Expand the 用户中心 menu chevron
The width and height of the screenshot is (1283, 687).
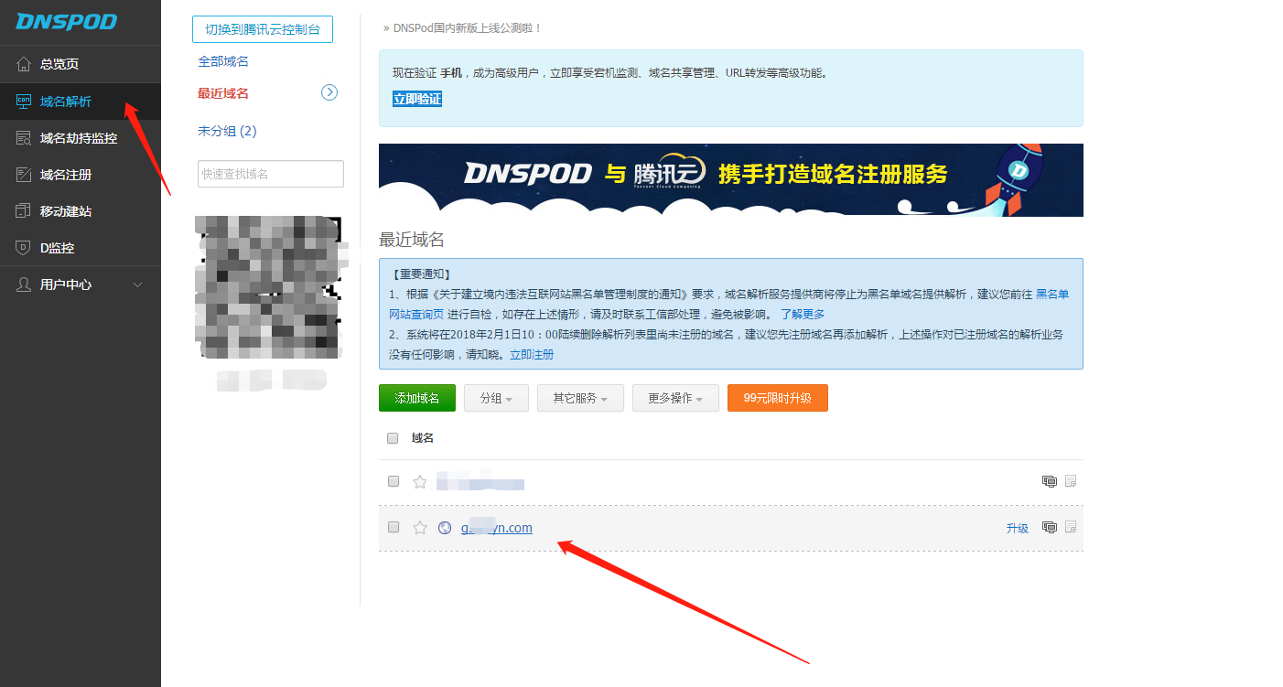point(138,284)
